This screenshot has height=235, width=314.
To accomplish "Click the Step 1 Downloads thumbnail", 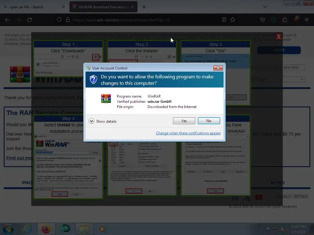I will click(x=68, y=59).
